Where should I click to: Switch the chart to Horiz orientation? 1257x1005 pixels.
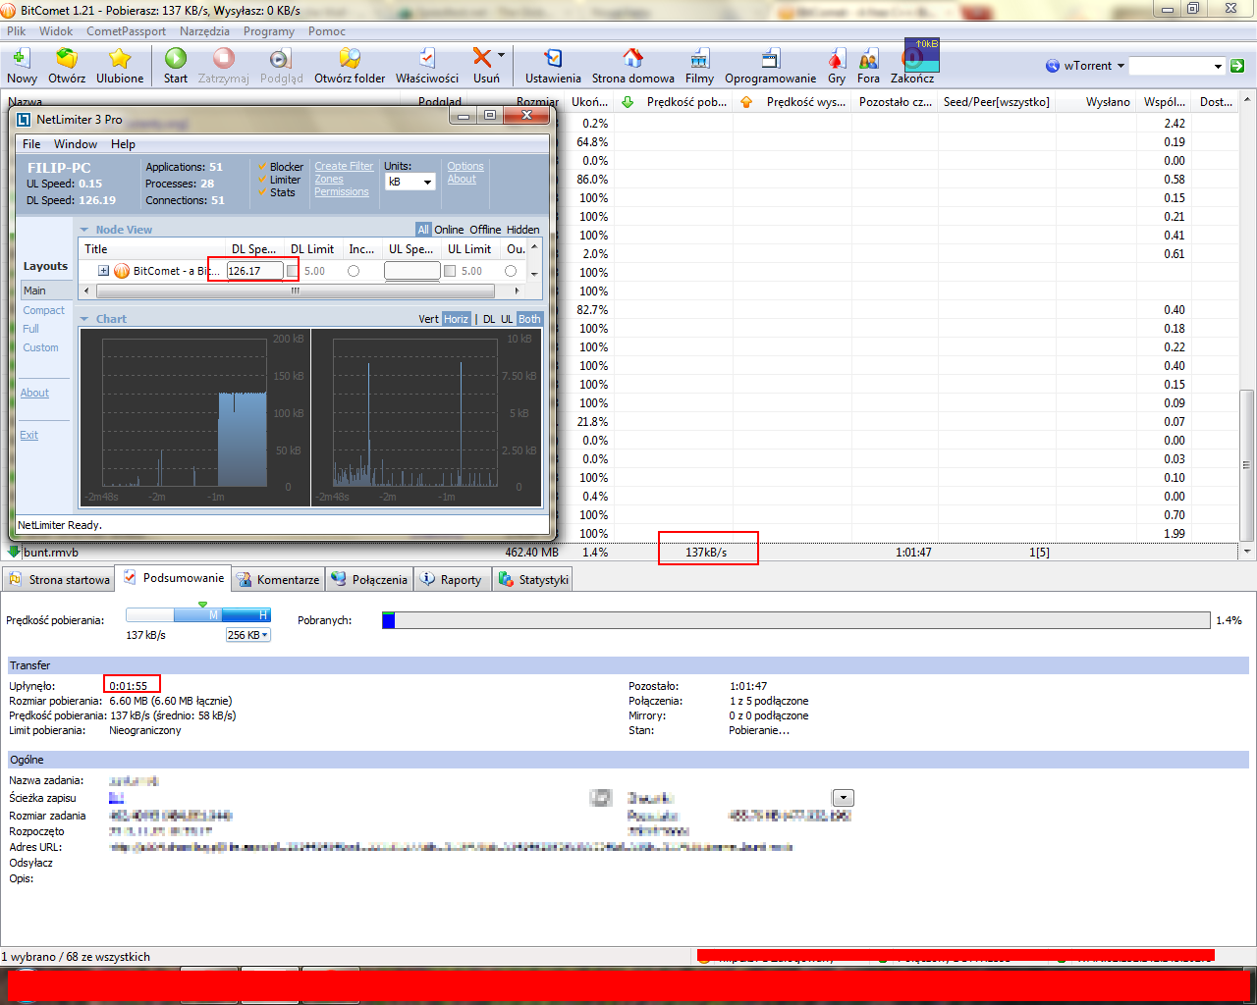click(x=456, y=319)
